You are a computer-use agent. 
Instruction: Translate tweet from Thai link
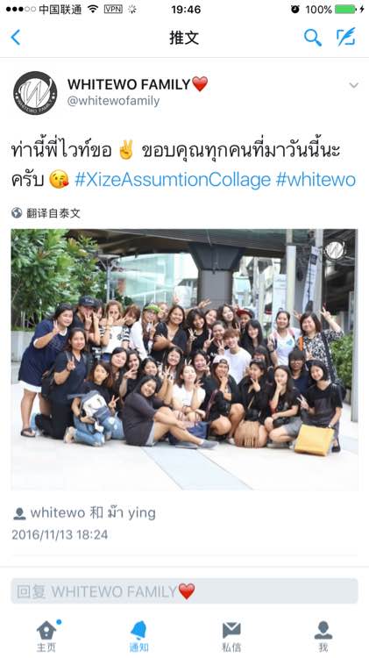pyautogui.click(x=53, y=213)
